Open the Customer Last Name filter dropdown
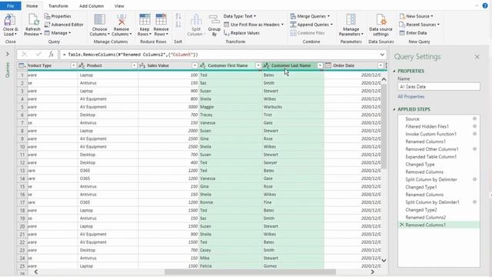This screenshot has width=492, height=277. tap(320, 65)
